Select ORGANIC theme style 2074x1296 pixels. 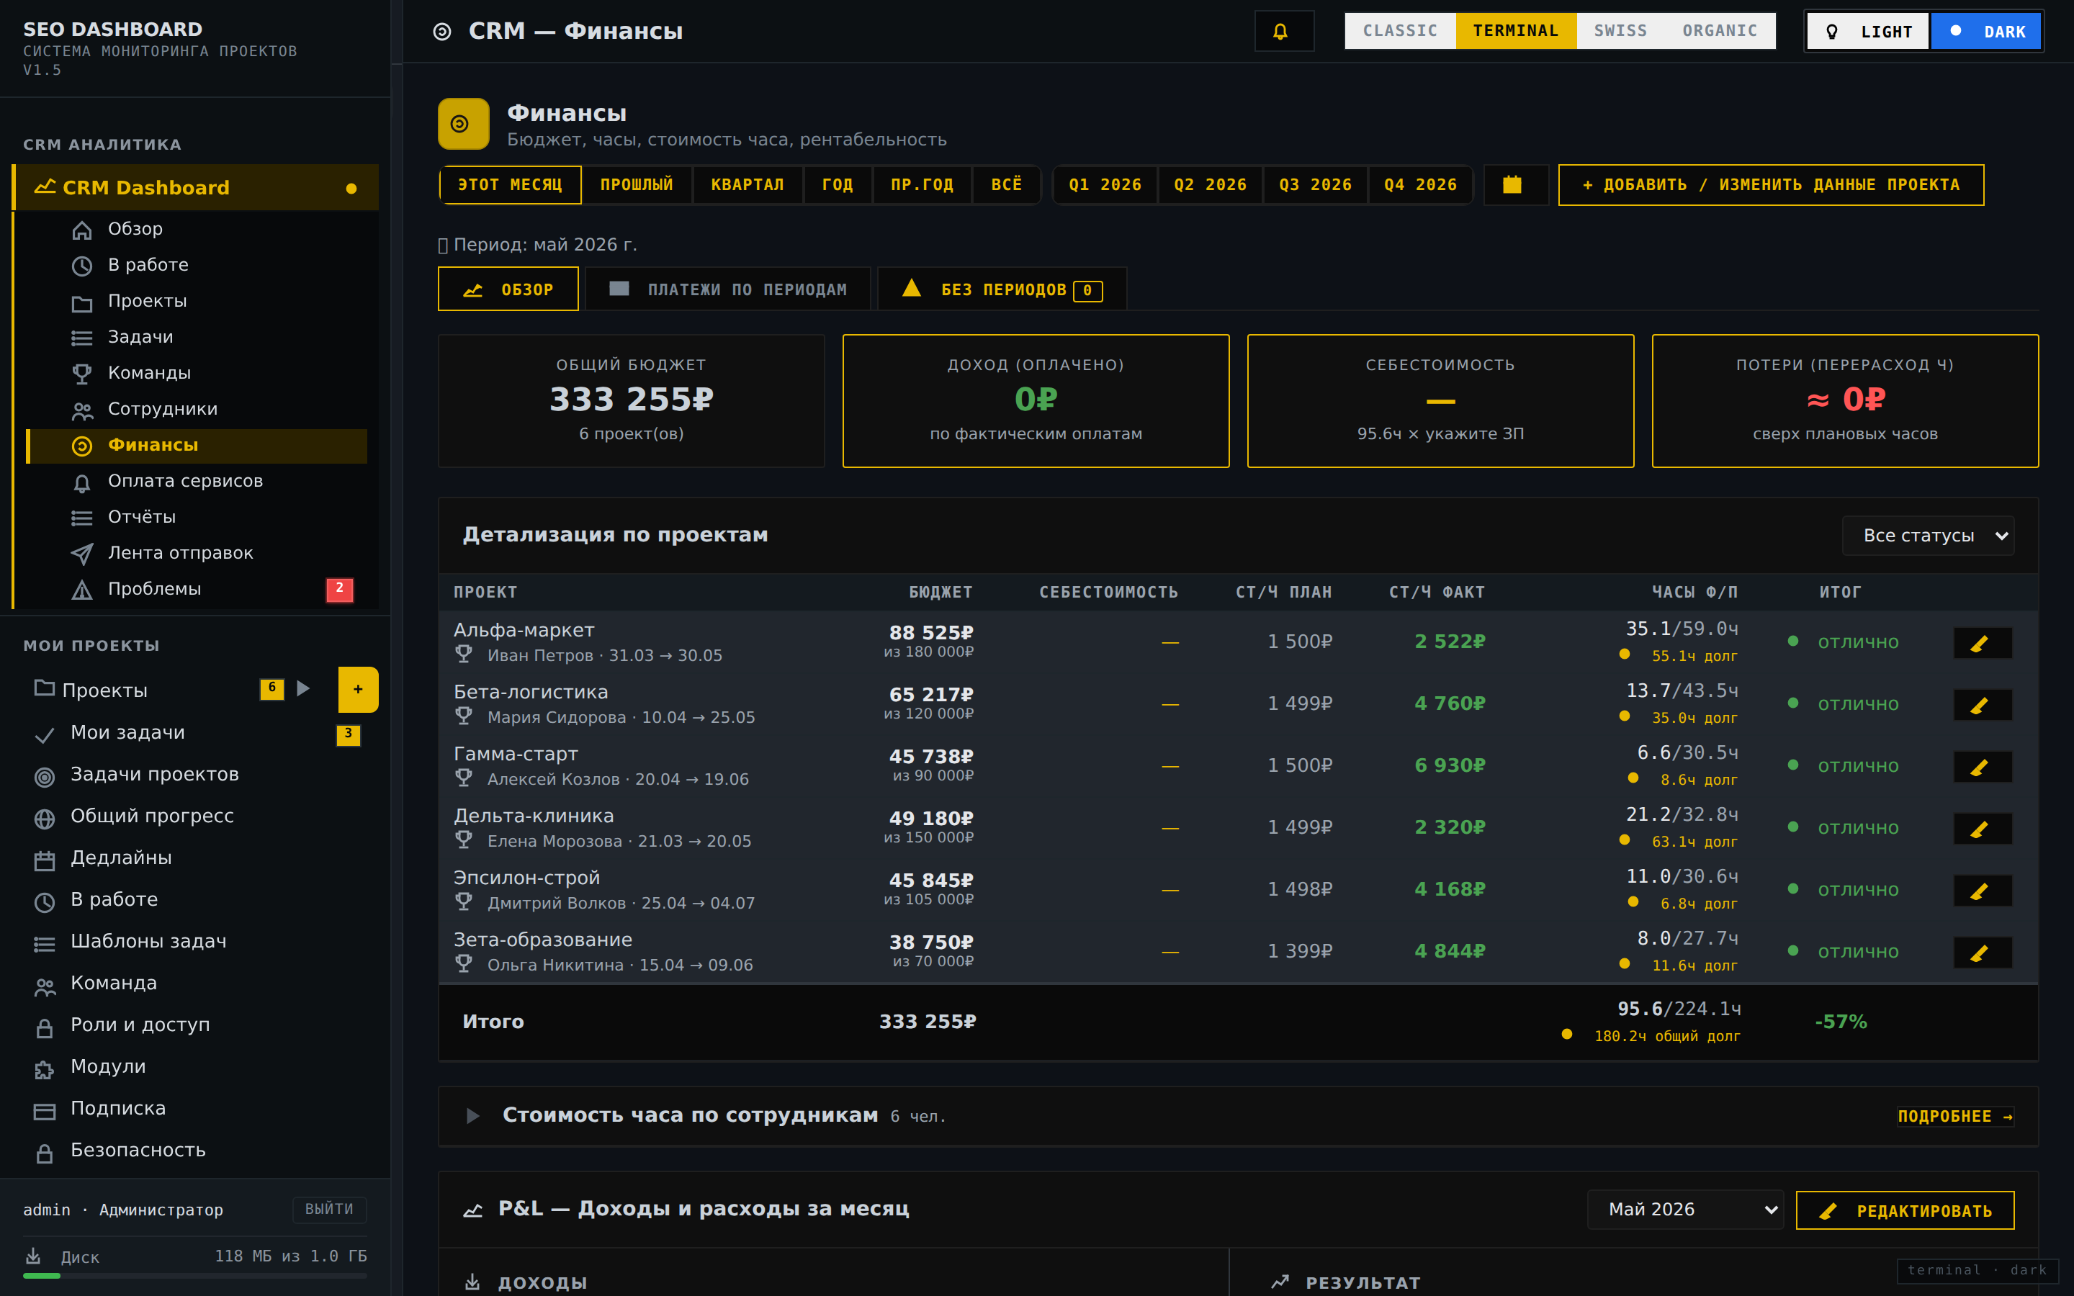pos(1719,31)
